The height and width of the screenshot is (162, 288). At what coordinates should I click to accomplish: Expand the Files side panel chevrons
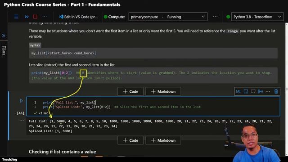[4, 36]
